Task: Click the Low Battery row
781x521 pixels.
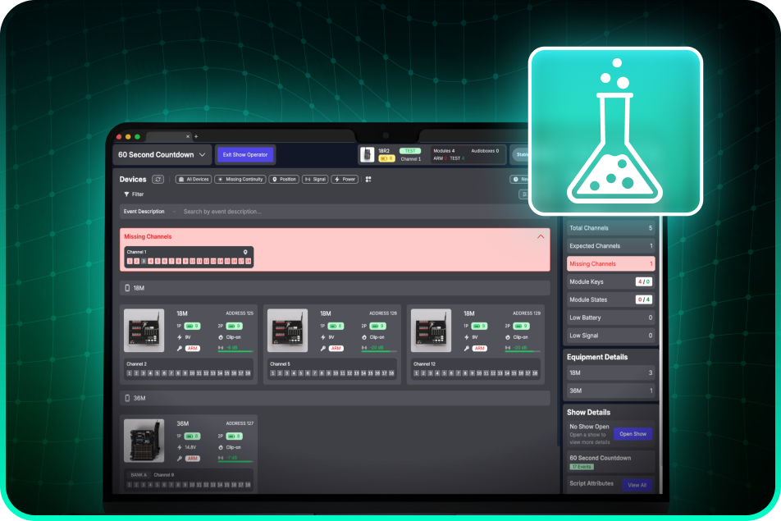Action: click(610, 318)
